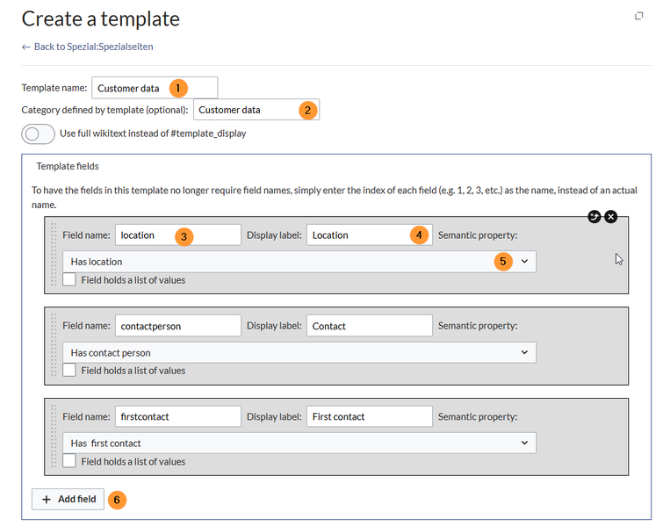Screen dimensions: 663x527
Task: Grab the drag handle of location field
Action: pyautogui.click(x=53, y=255)
